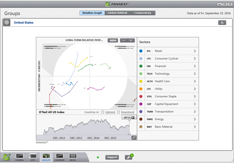The image size is (234, 163).
Task: Expand the Basic Material sector chevron
Action: [x=195, y=127]
